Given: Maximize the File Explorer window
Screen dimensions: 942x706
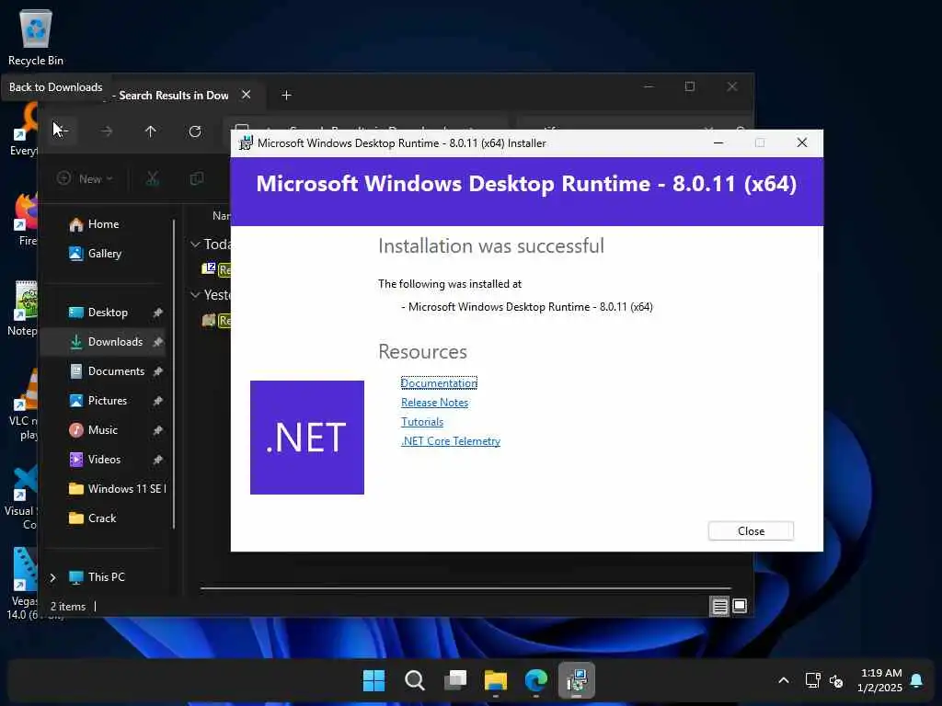Looking at the screenshot, I should pyautogui.click(x=690, y=86).
